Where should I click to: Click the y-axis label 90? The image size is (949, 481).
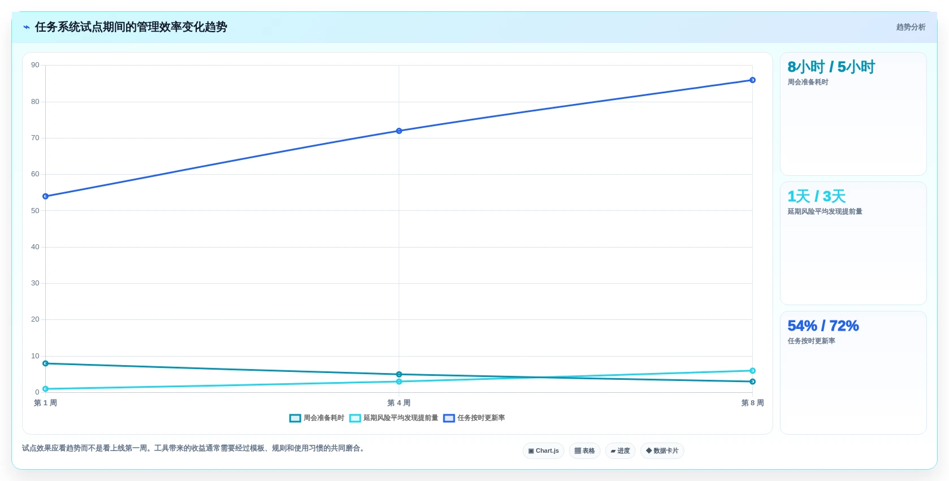[35, 65]
